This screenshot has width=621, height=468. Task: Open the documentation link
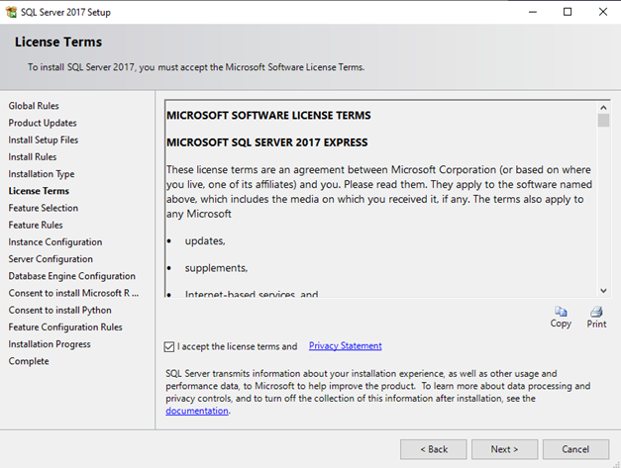[197, 411]
